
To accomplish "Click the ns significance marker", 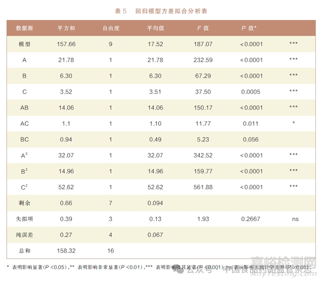I will coord(294,219).
